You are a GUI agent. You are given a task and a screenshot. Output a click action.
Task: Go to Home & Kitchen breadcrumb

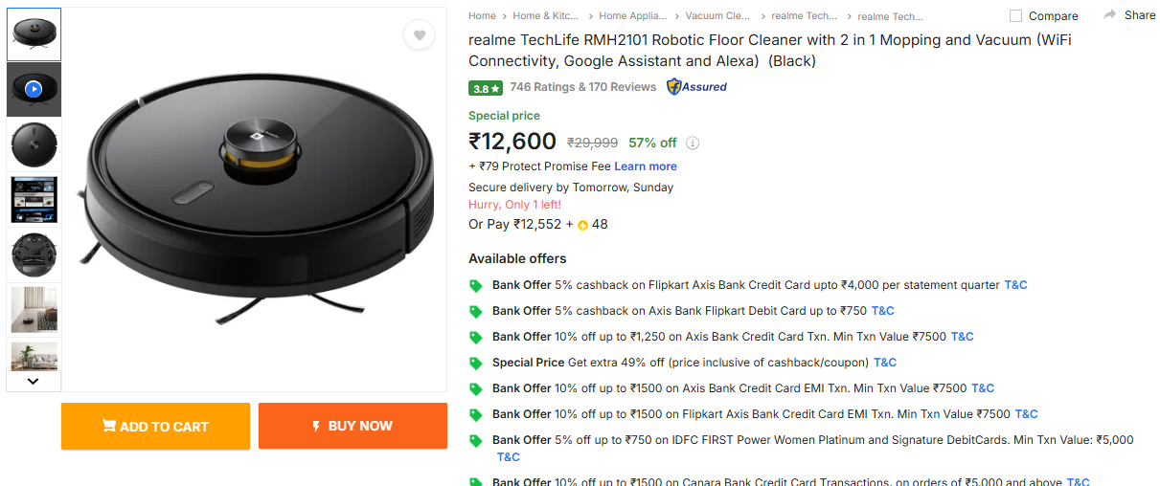[546, 15]
